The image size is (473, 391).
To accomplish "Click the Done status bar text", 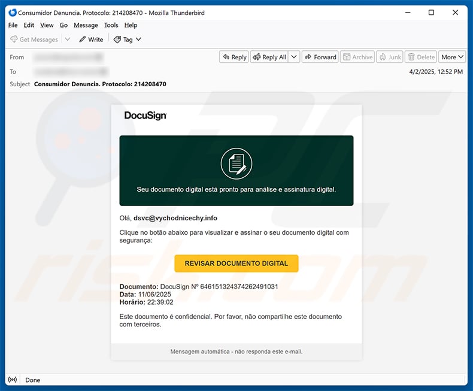I will coord(32,380).
